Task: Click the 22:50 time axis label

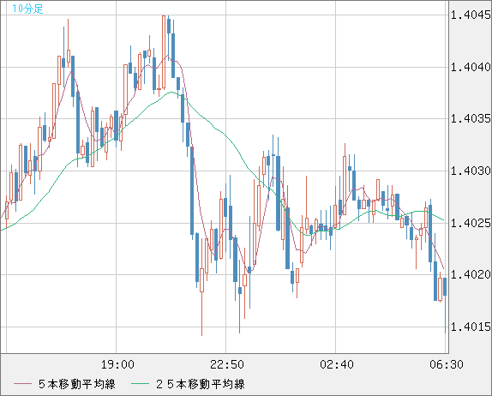Action: click(227, 364)
